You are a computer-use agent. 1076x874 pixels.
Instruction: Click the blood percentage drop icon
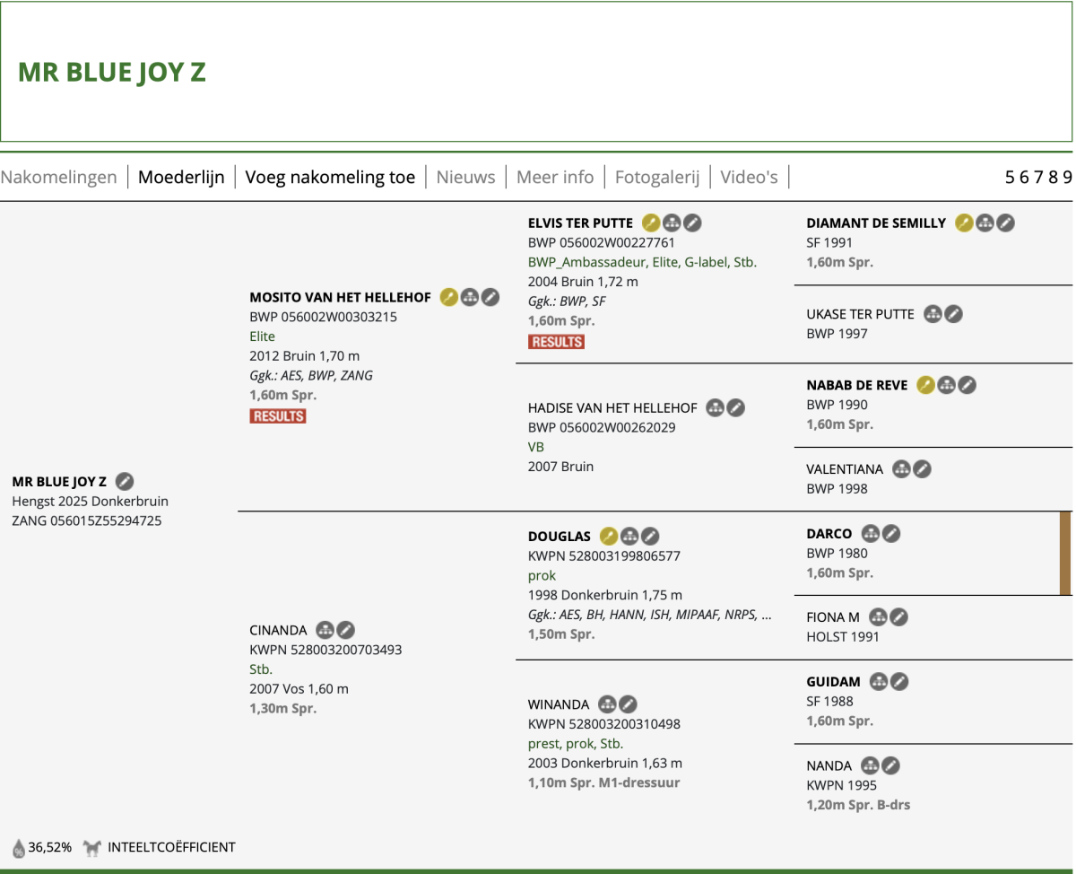pos(18,848)
